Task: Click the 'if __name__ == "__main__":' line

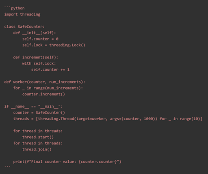Action: point(33,106)
